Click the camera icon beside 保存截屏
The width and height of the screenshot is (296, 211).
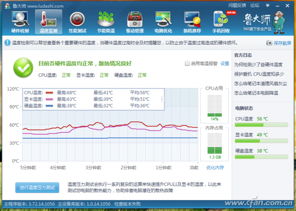click(x=269, y=43)
